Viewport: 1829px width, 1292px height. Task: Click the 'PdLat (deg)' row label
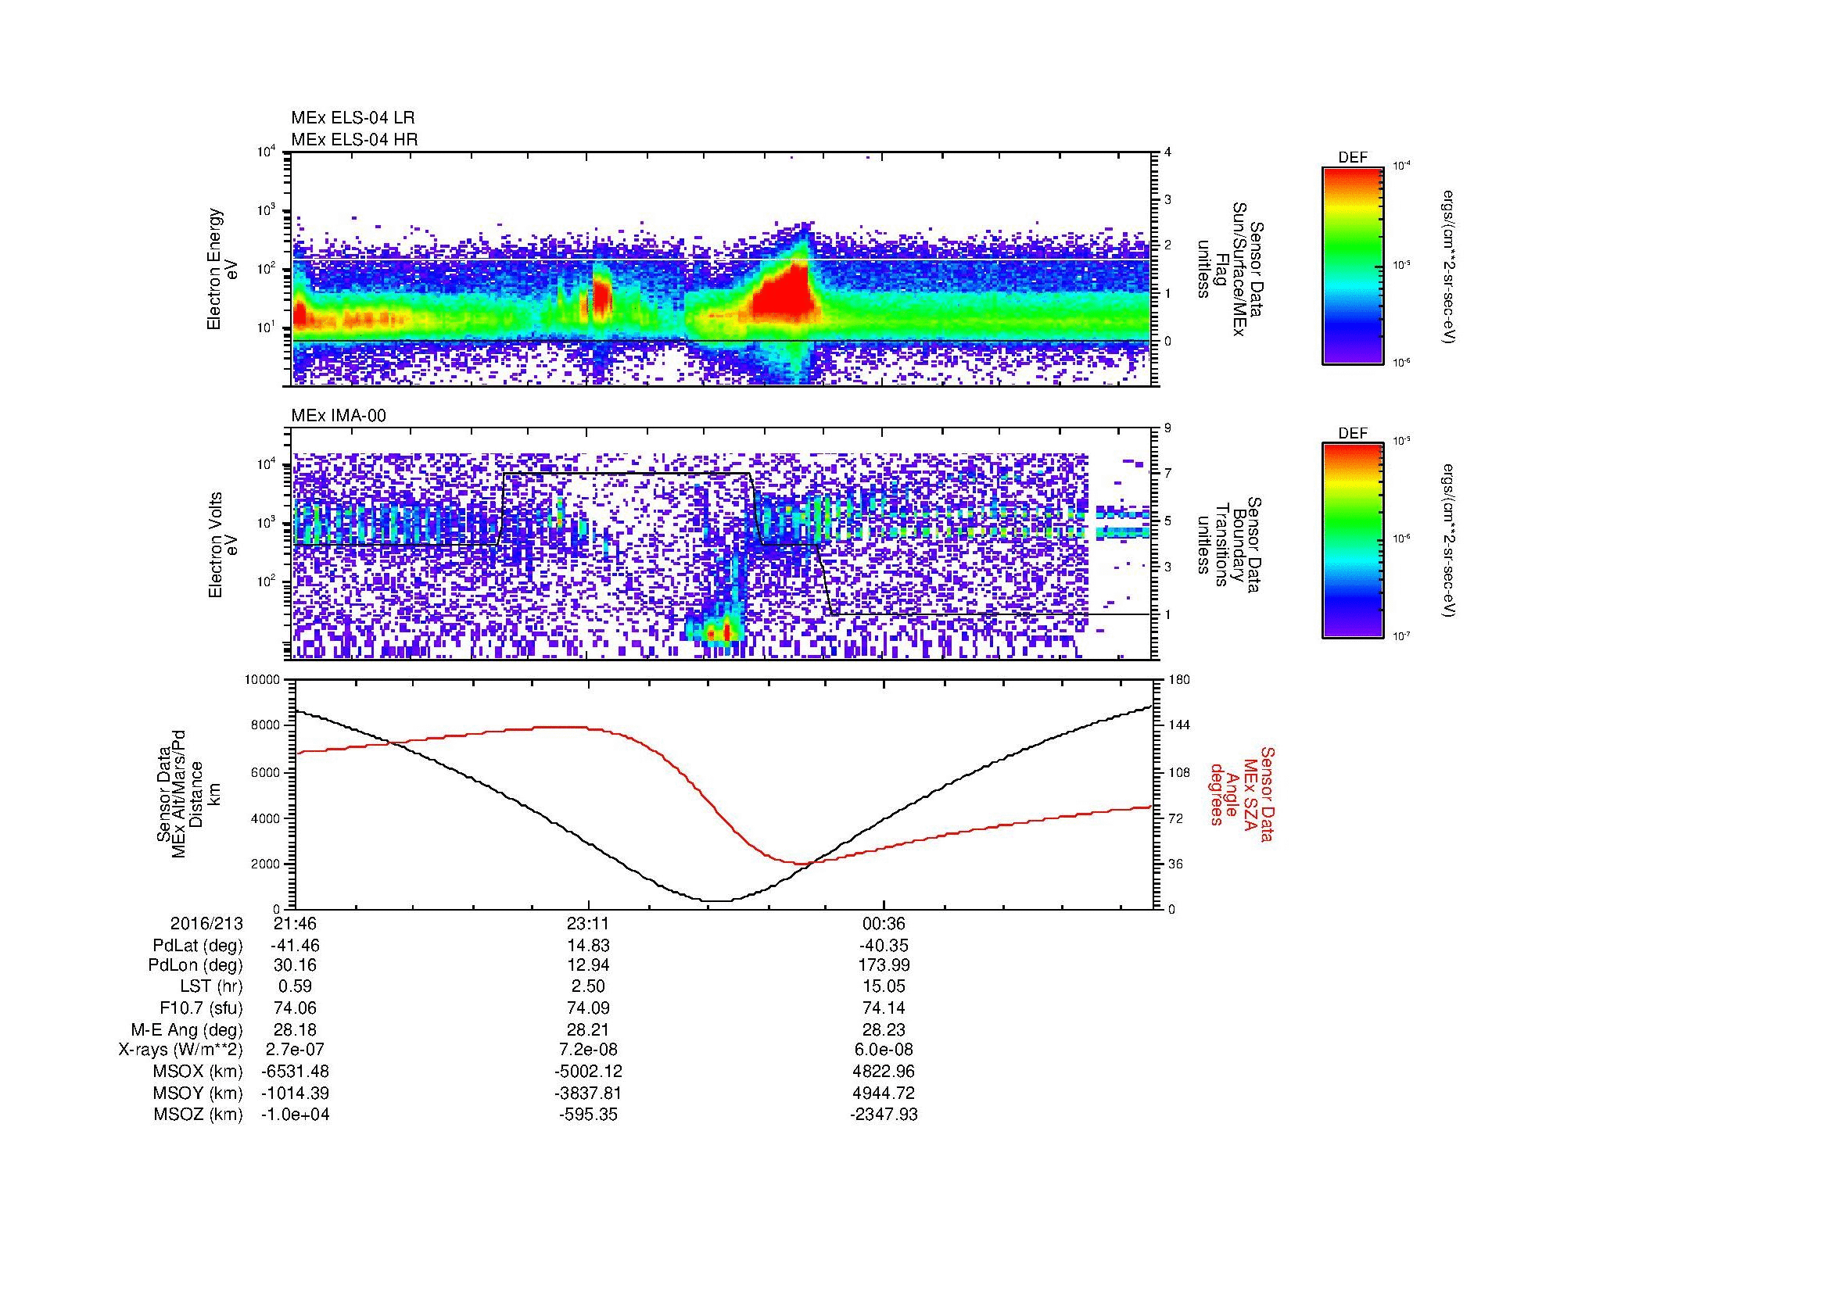pos(198,946)
